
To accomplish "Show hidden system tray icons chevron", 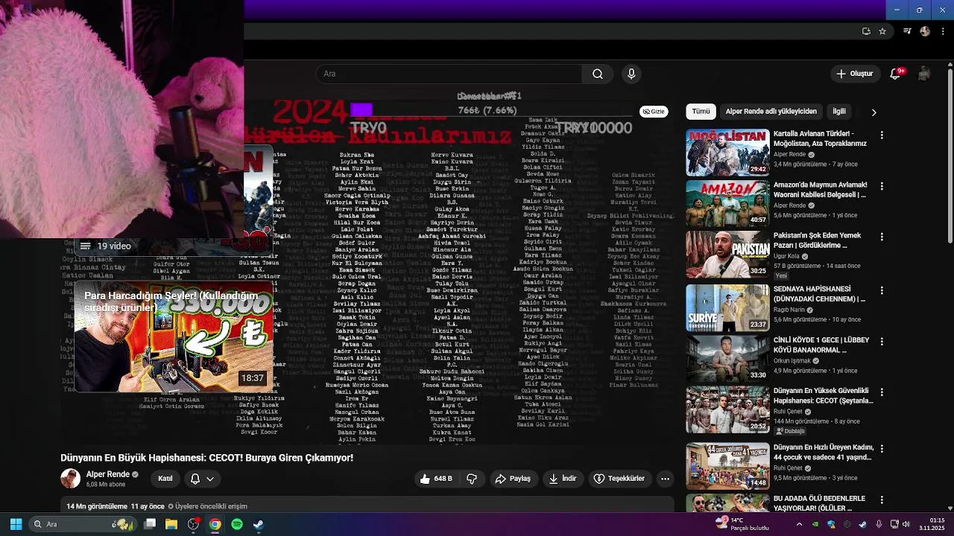I will click(x=799, y=524).
